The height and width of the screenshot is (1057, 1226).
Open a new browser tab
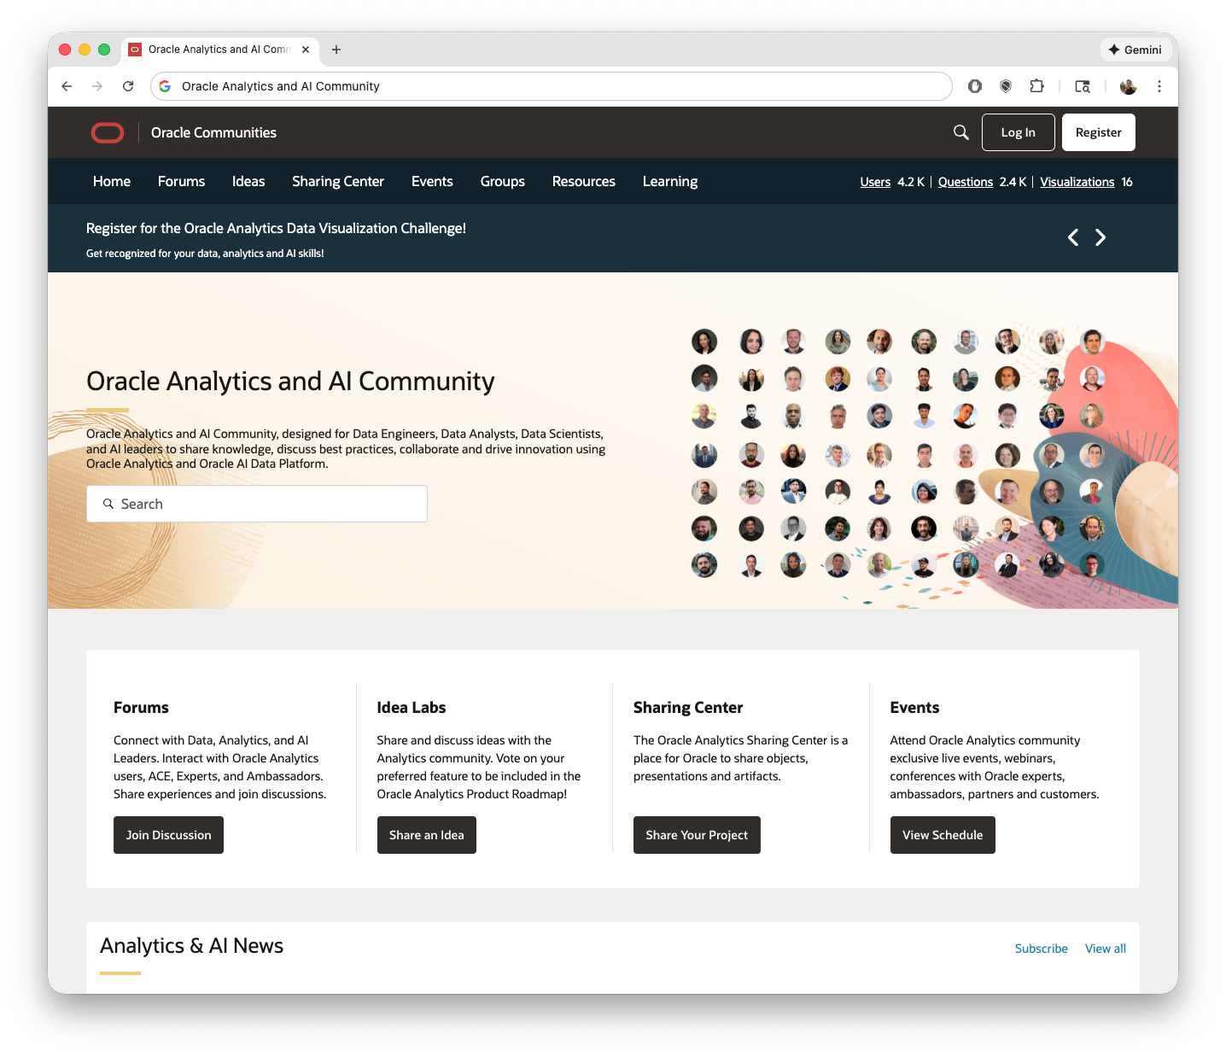tap(336, 50)
